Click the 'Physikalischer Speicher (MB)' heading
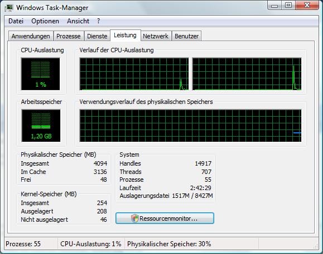The width and height of the screenshot is (323, 254). 59,155
